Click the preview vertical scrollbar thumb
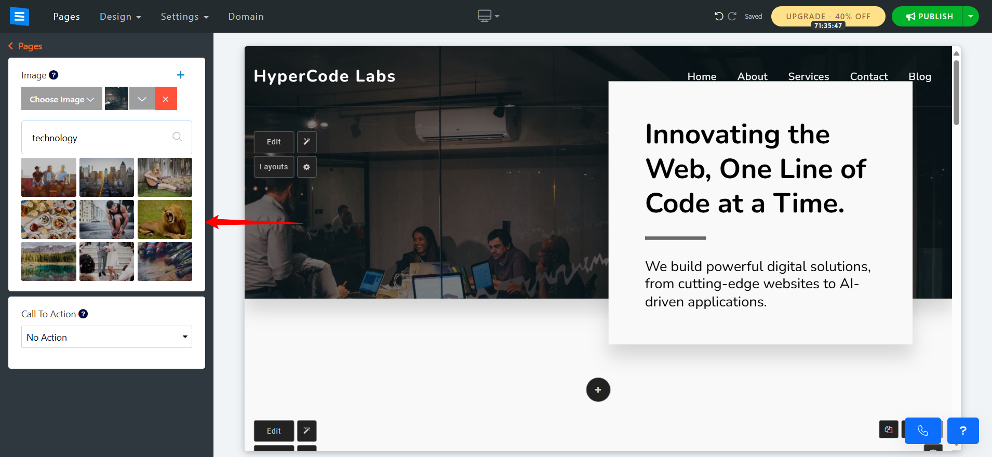 (x=956, y=92)
